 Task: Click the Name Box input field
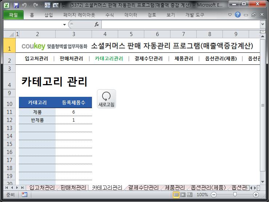coord(33,24)
